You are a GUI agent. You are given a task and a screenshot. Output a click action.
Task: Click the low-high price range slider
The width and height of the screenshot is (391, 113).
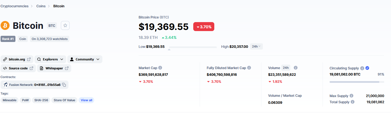click(193, 47)
